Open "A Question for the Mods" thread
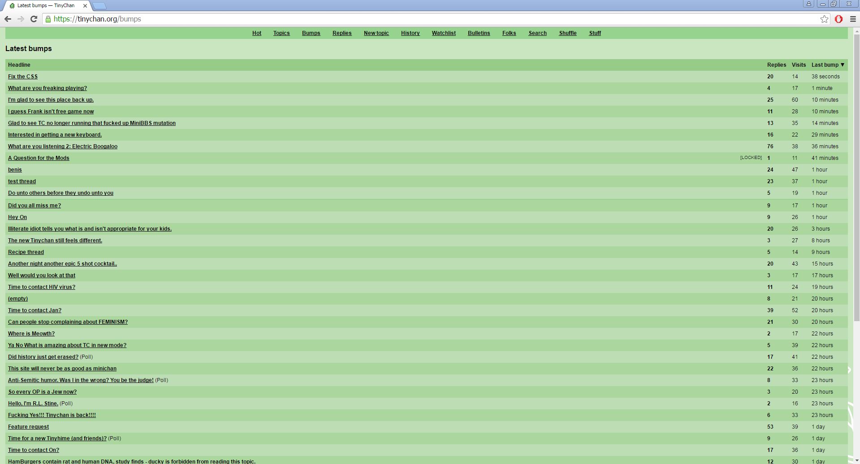 click(39, 158)
